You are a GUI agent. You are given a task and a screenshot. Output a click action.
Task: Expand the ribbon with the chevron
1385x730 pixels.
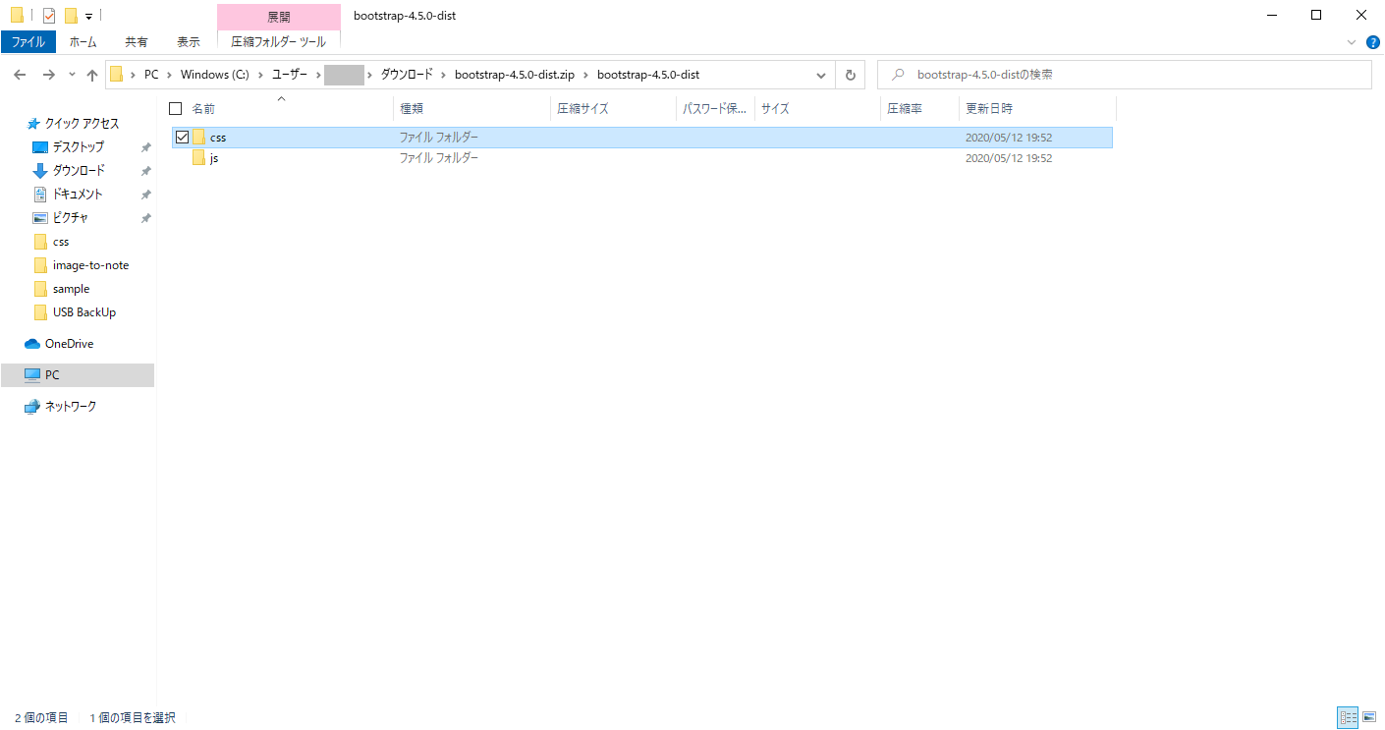point(1353,42)
